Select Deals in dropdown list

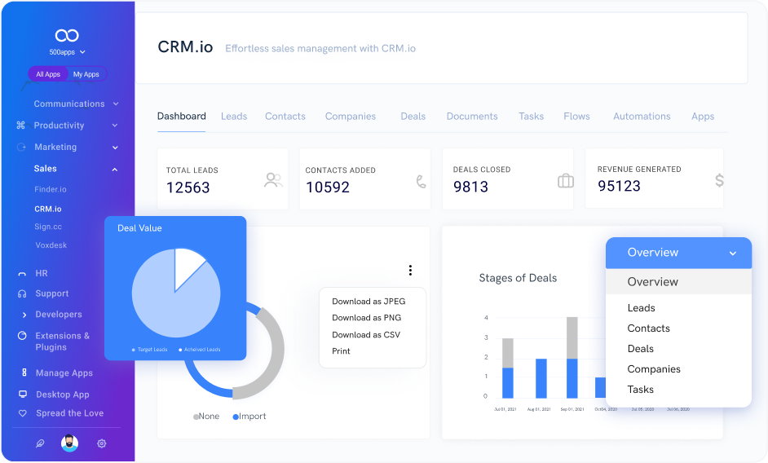(x=641, y=348)
